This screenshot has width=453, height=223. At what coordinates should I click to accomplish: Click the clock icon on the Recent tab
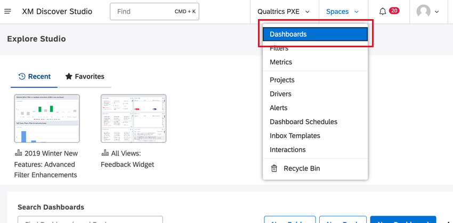22,76
